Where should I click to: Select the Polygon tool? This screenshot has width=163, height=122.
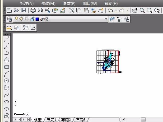pos(7,60)
